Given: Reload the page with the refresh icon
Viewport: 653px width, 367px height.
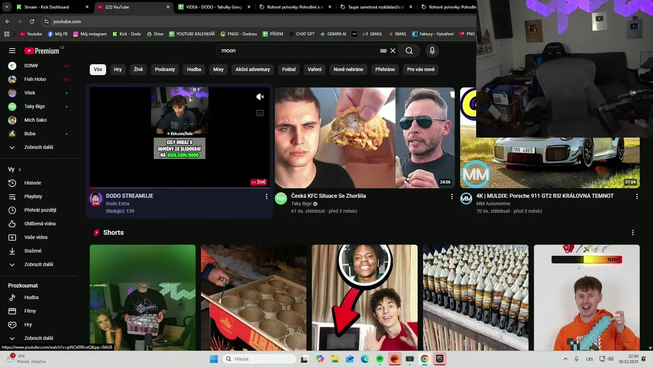Looking at the screenshot, I should tap(32, 21).
